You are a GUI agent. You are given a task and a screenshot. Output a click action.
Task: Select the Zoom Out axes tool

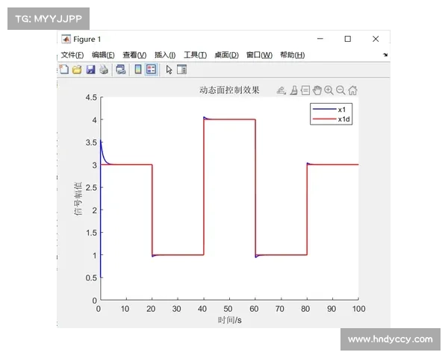tap(340, 90)
